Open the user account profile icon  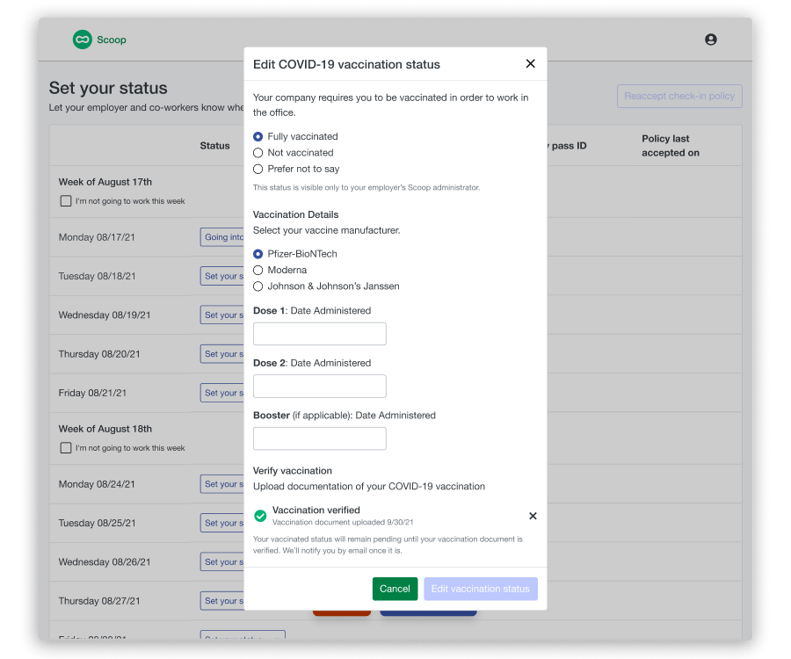[711, 40]
